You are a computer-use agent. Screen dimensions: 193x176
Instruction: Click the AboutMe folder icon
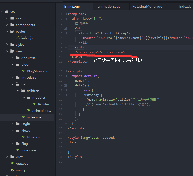coord(18,58)
